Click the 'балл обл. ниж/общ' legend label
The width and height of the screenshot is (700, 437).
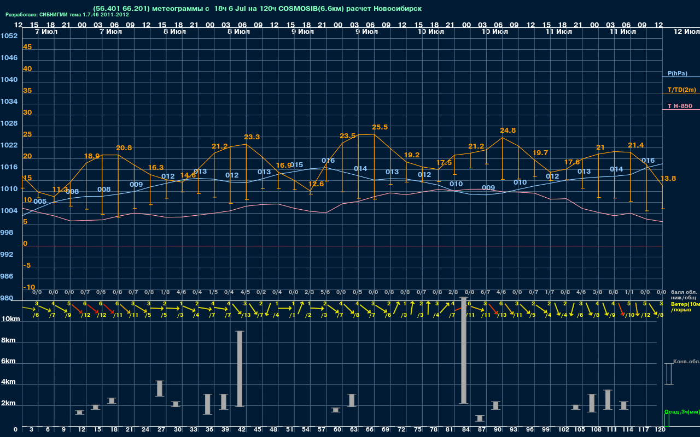685,295
